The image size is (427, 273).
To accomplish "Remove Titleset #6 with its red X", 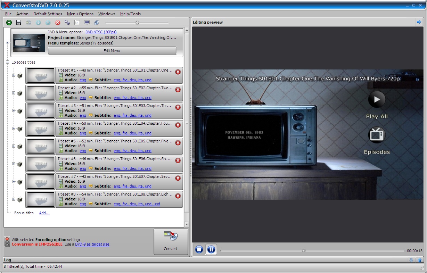I will [178, 160].
